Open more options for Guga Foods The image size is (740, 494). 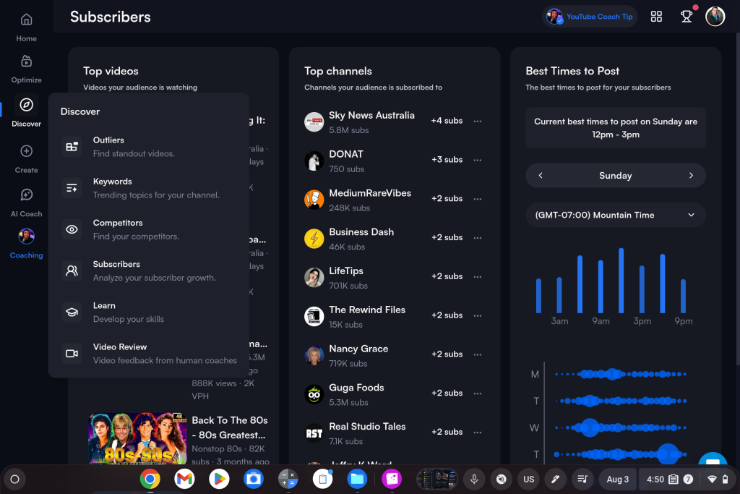pos(478,393)
